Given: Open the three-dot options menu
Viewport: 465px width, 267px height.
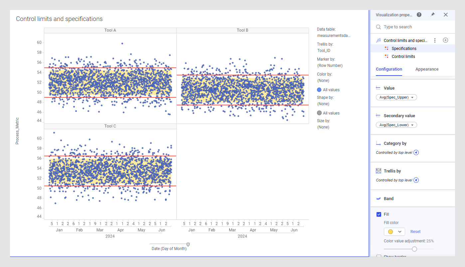Looking at the screenshot, I should (435, 40).
